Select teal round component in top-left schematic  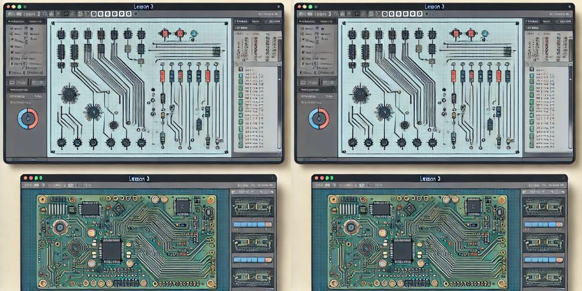tap(193, 34)
